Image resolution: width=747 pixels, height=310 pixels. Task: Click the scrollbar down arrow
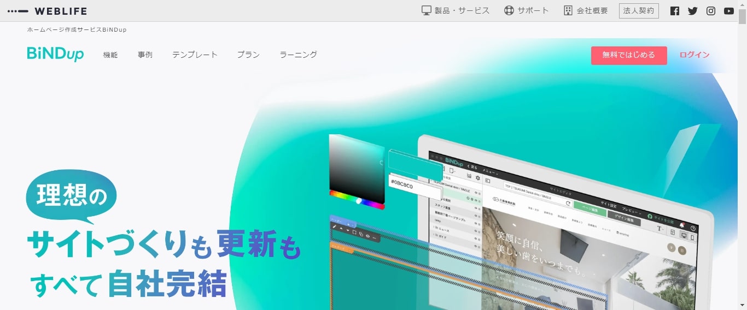click(742, 305)
